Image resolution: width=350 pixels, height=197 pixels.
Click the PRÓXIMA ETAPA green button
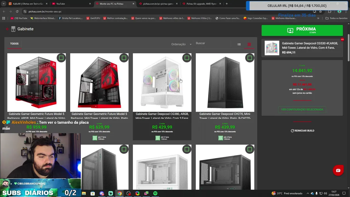302,30
